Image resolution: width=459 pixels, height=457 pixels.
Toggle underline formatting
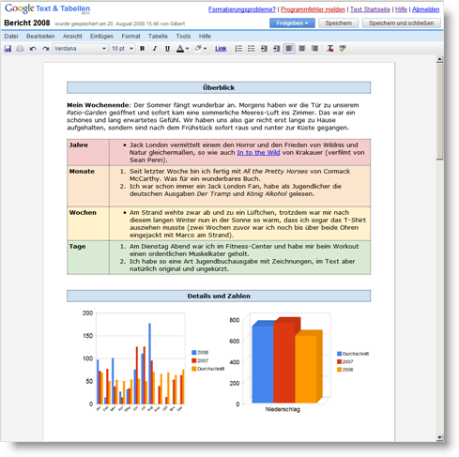click(x=167, y=49)
